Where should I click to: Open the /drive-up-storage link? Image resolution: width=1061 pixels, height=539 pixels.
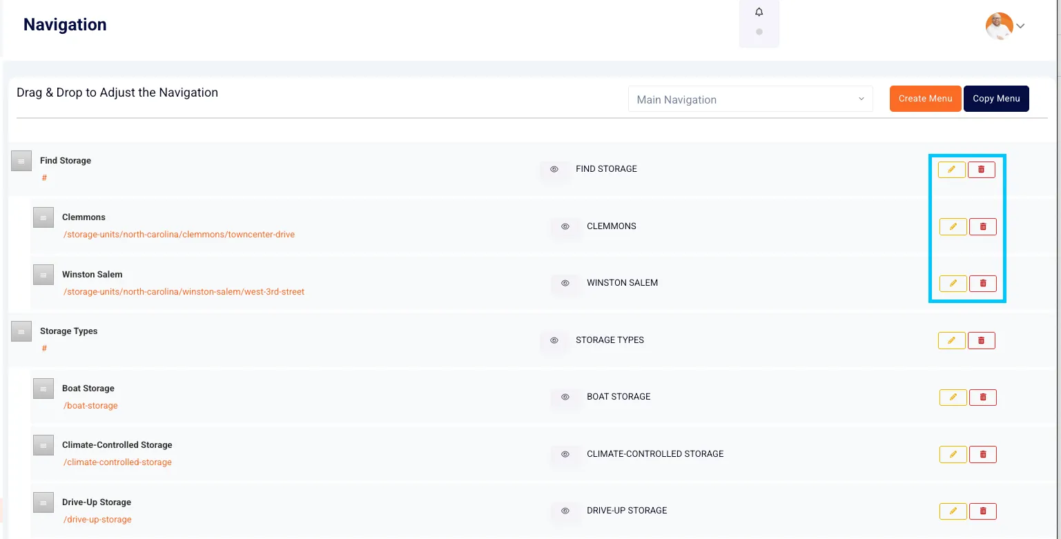click(x=97, y=520)
